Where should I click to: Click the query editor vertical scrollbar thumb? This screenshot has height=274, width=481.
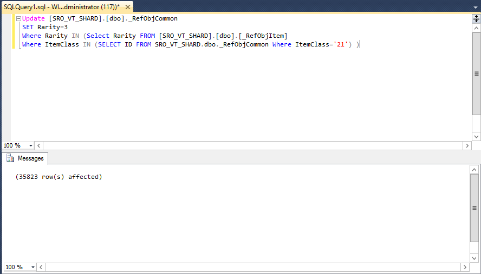(x=476, y=74)
